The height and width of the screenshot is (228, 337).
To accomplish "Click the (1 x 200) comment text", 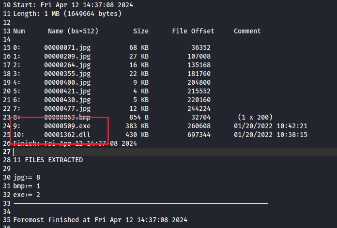I will click(255, 117).
